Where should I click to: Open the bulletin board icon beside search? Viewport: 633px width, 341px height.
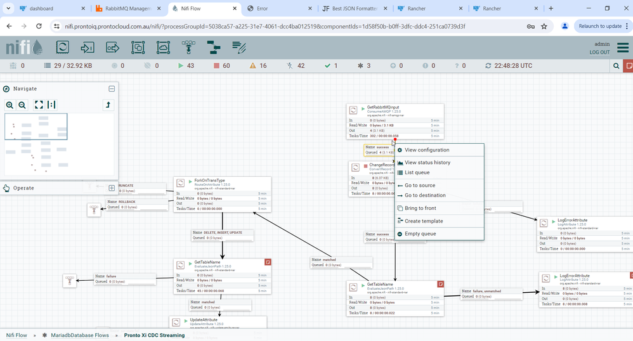[x=628, y=66]
